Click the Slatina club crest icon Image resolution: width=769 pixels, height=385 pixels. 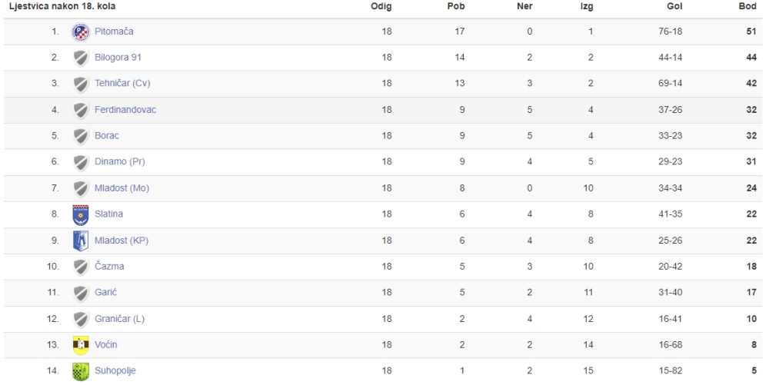coord(81,214)
